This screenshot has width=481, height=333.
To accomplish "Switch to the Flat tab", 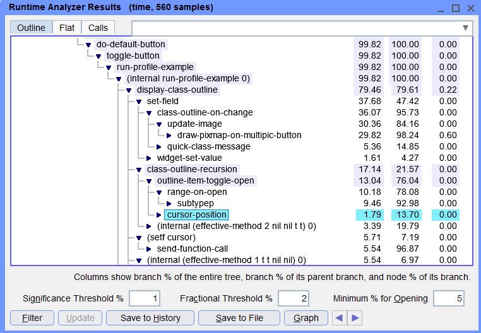I will click(66, 28).
